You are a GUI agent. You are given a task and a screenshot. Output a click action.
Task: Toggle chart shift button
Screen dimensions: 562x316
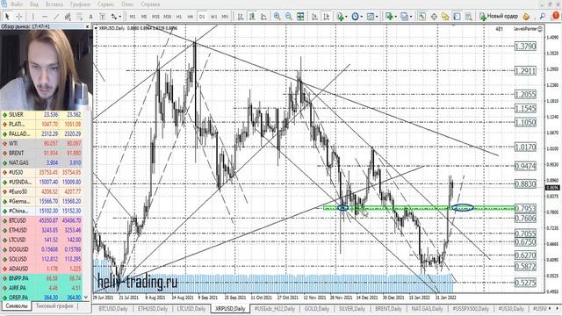(x=326, y=17)
